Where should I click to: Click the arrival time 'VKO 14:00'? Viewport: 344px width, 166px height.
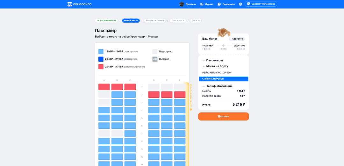click(239, 46)
